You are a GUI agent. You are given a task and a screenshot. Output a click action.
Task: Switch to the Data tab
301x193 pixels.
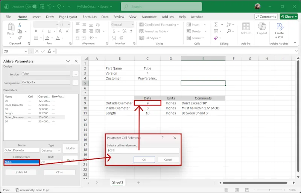pyautogui.click(x=105, y=17)
